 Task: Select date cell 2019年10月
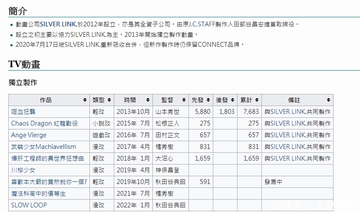tap(133, 182)
